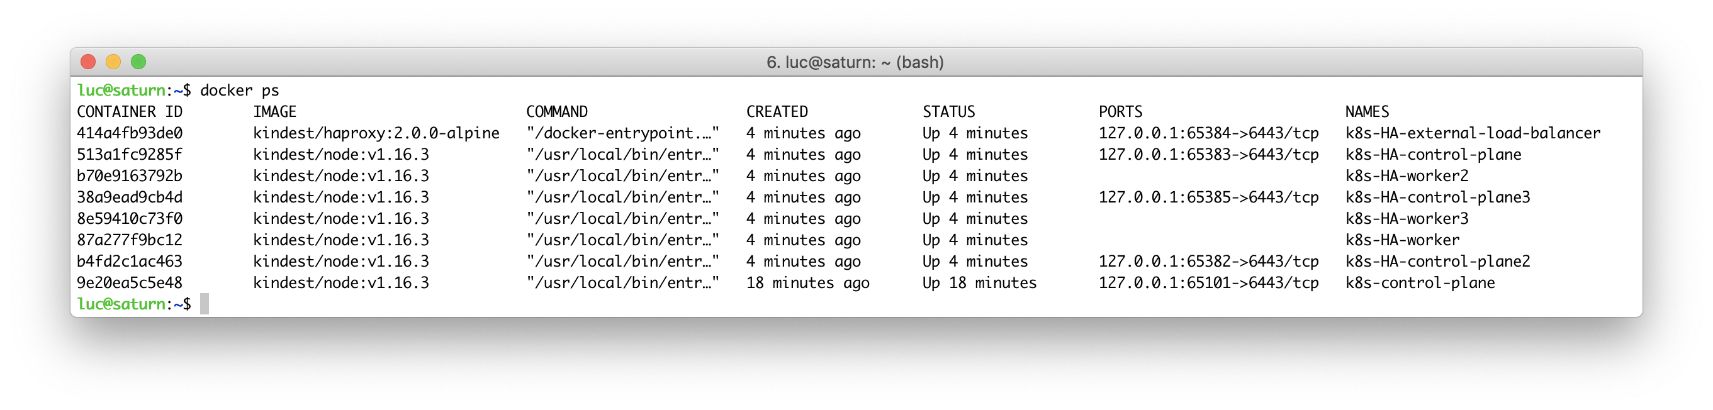Click container ID 414a4fb93de0
The height and width of the screenshot is (410, 1713).
[130, 133]
